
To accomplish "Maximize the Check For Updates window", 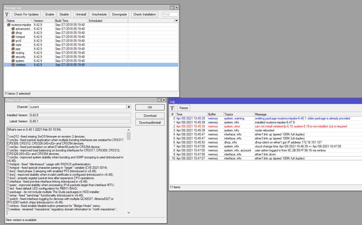I will coord(160,100).
